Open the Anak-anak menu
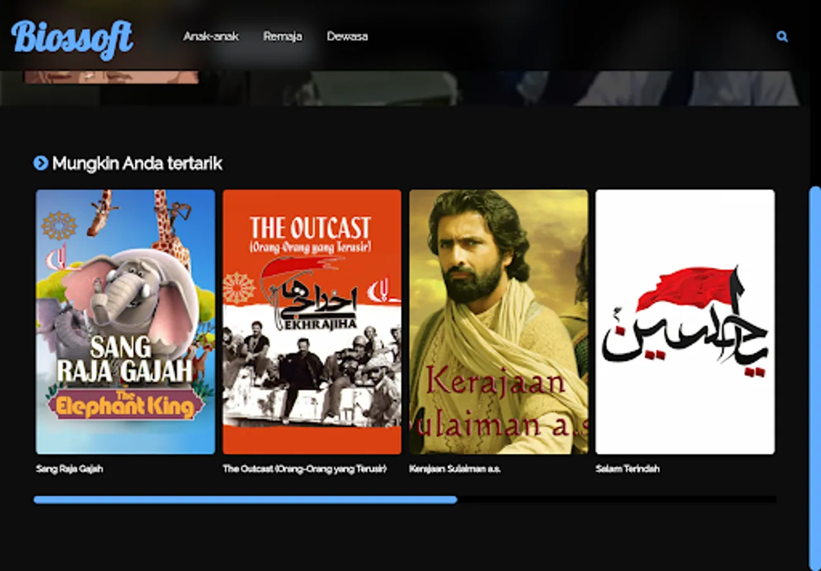 [x=211, y=36]
